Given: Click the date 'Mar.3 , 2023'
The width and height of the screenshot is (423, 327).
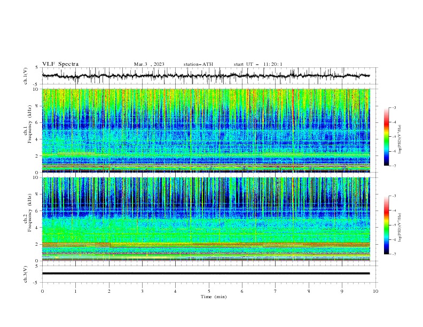Looking at the screenshot, I should (149, 64).
